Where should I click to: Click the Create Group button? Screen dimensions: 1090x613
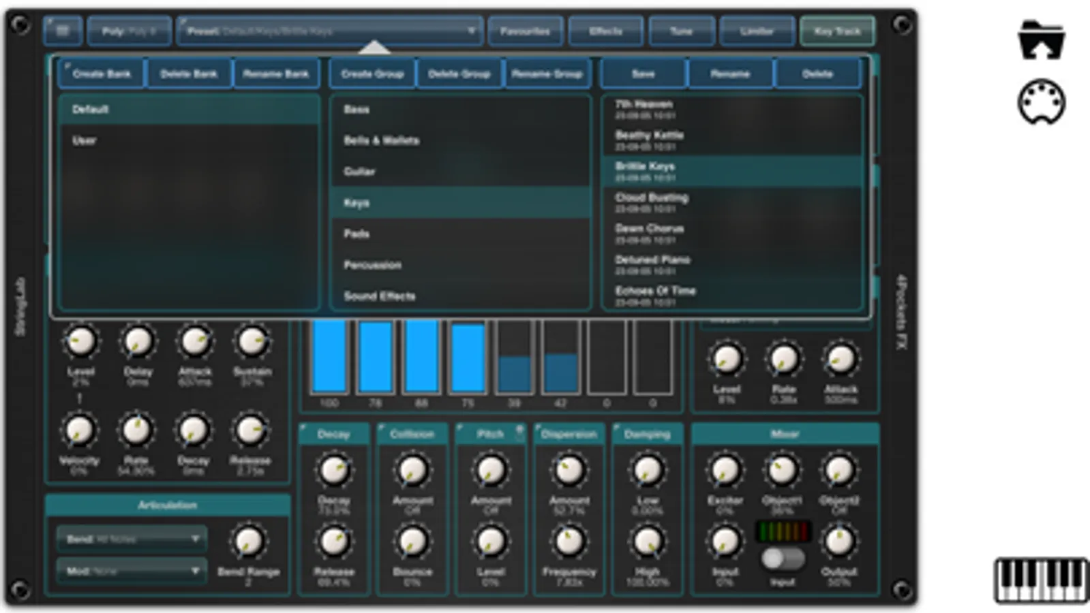click(x=372, y=74)
